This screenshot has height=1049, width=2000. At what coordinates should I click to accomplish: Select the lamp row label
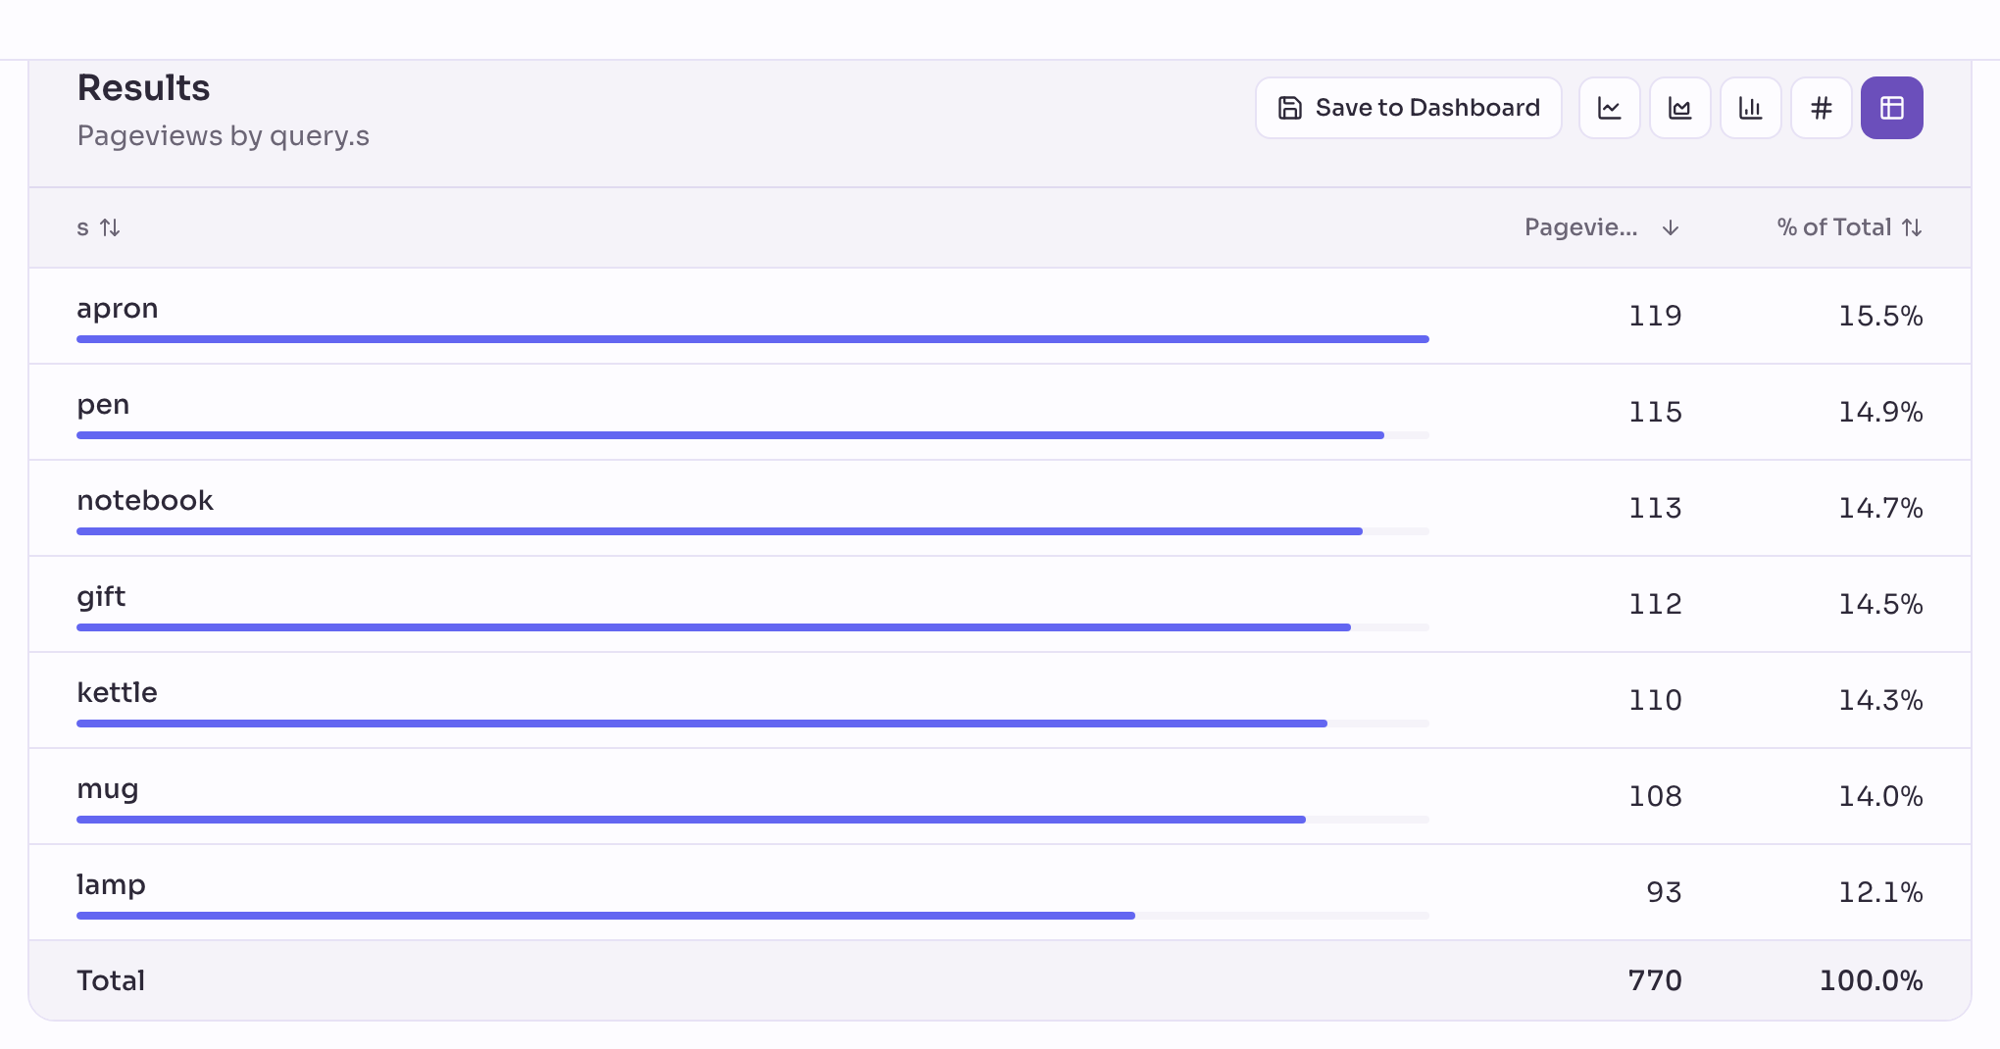pos(111,885)
